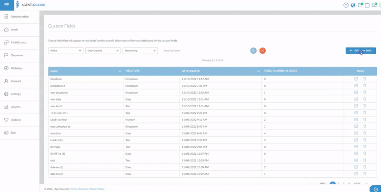Delete the Birthday field

364,147
